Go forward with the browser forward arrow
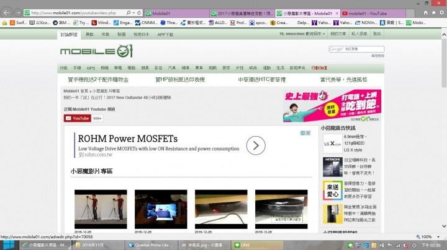The width and height of the screenshot is (447, 250). click(17, 13)
